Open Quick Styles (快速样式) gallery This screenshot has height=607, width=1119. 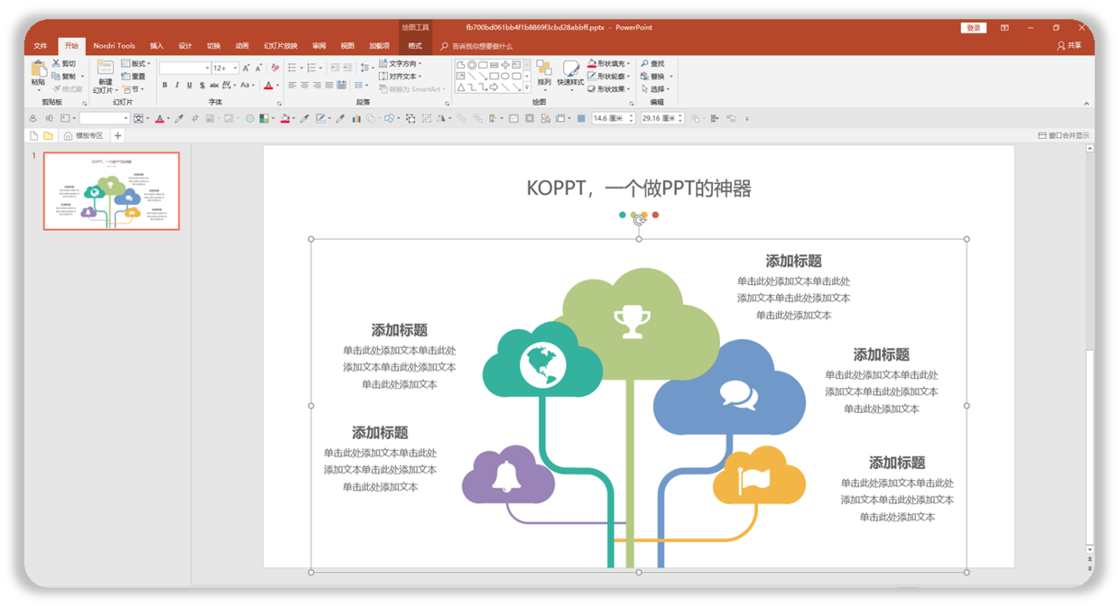570,76
